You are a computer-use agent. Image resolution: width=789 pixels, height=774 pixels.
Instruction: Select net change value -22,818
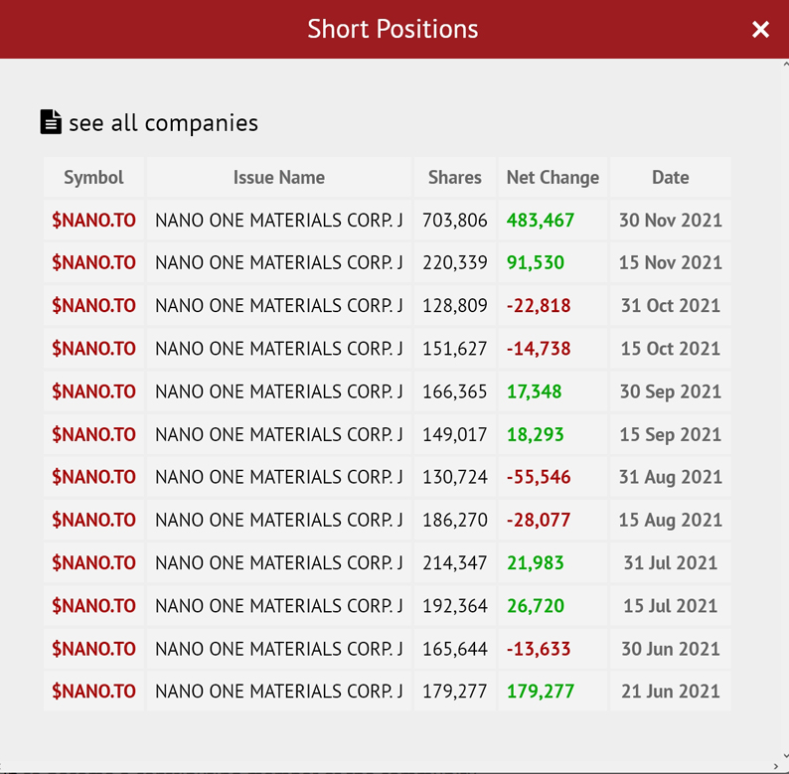pyautogui.click(x=539, y=305)
